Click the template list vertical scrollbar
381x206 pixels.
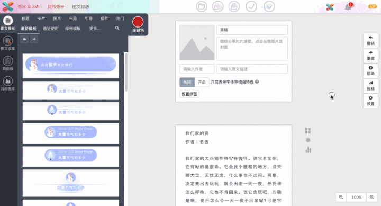tap(126, 72)
